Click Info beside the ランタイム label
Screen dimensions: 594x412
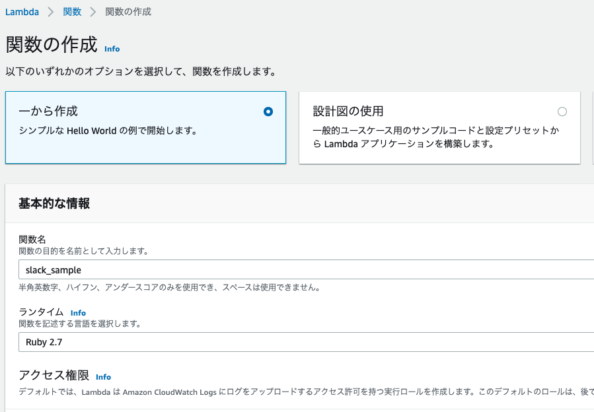click(78, 312)
